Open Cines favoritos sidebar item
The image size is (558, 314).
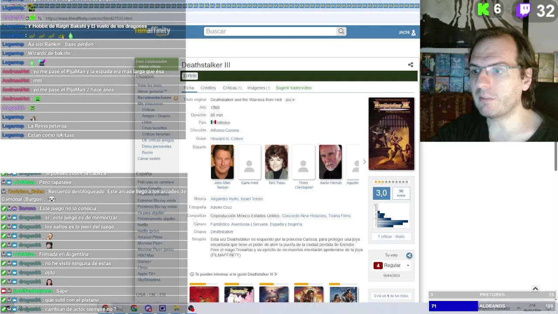(x=154, y=128)
